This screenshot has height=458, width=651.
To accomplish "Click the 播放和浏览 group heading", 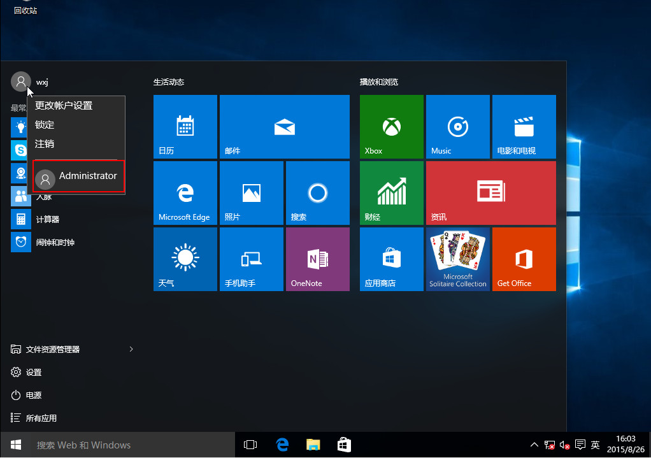I will pyautogui.click(x=378, y=82).
